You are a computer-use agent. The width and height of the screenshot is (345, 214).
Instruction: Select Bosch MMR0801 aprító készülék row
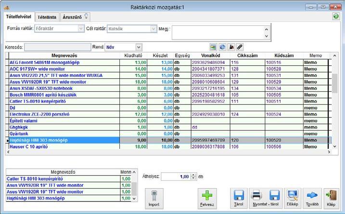click(x=168, y=95)
